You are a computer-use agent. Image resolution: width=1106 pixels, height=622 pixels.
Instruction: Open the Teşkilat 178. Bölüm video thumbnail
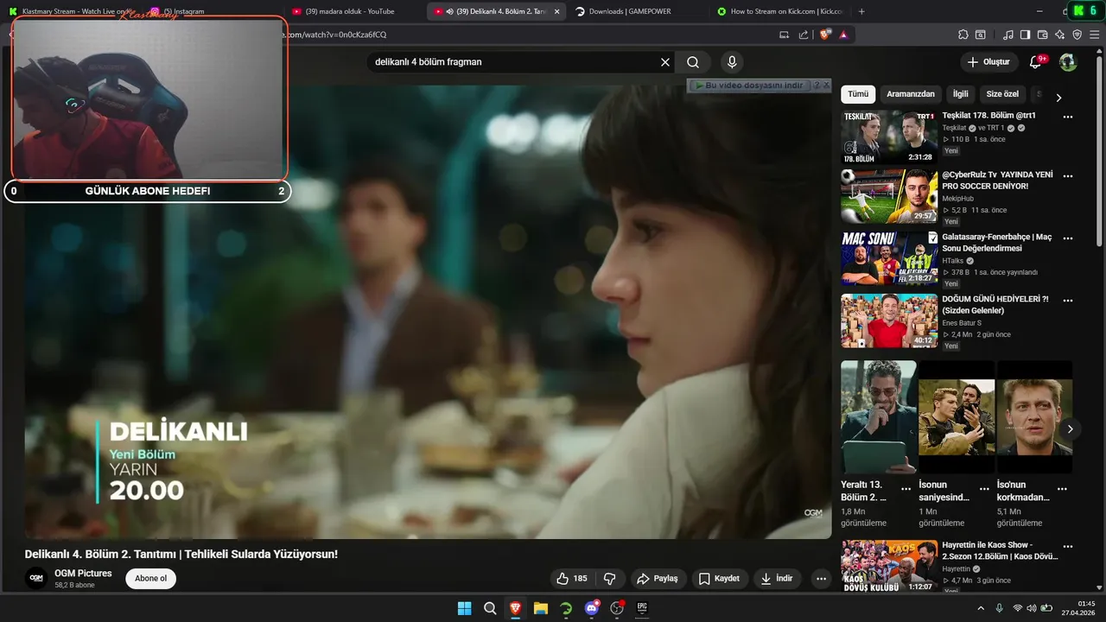pos(889,137)
